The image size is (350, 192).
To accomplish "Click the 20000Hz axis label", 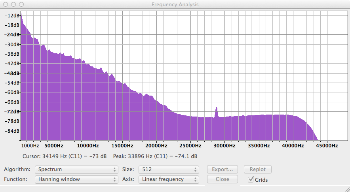I will [x=156, y=146].
